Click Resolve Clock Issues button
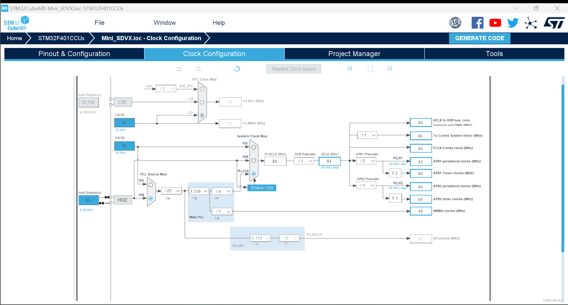 pyautogui.click(x=293, y=69)
